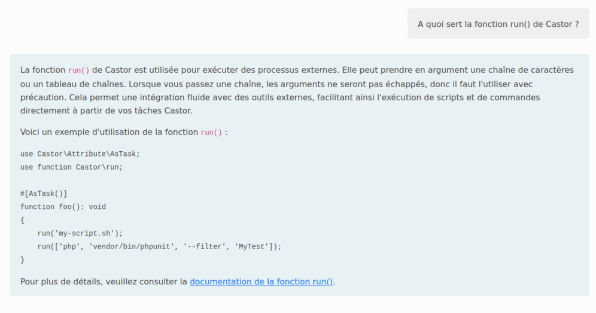Viewport: 596px width, 313px height.
Task: Click the run('my-script.sh'); code line
Action: tap(80, 233)
